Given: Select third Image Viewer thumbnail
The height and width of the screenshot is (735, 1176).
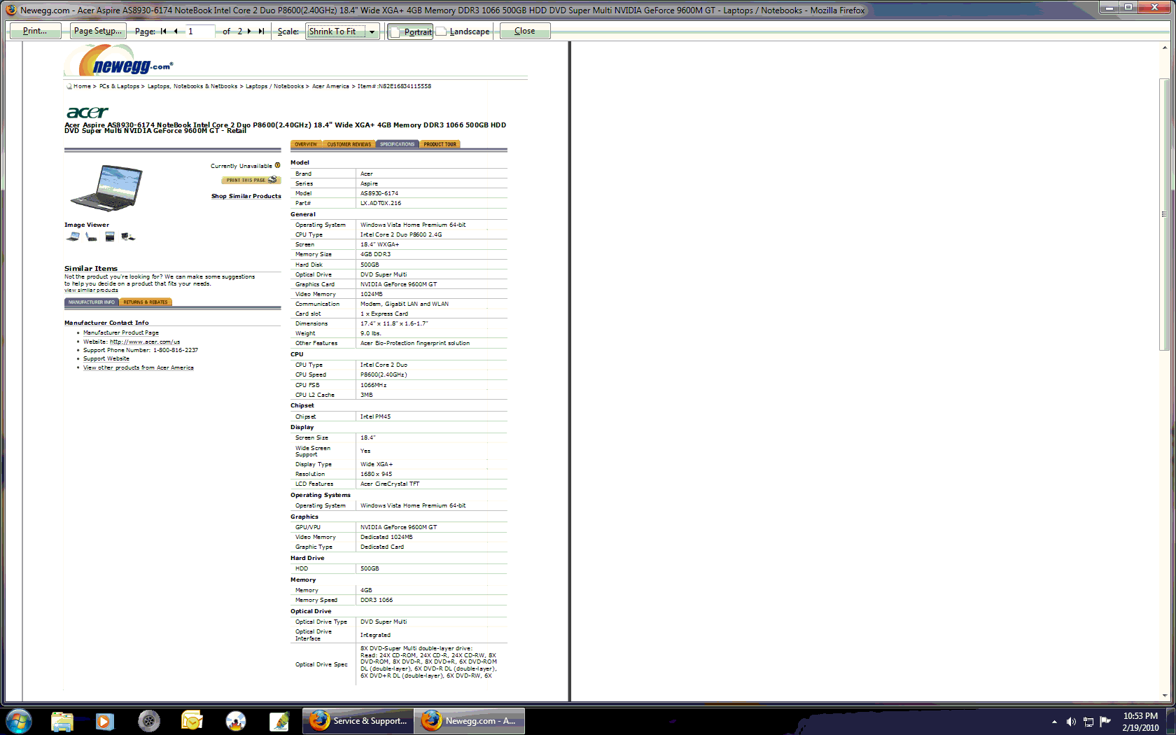Looking at the screenshot, I should 110,237.
